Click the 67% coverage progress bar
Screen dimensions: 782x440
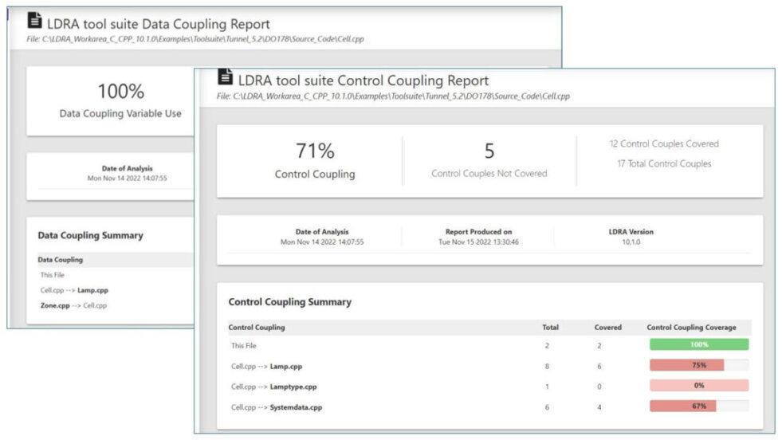pos(699,406)
